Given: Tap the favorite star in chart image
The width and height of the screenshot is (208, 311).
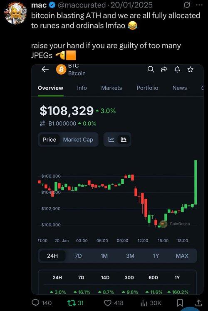Looking at the screenshot, I should [191, 69].
